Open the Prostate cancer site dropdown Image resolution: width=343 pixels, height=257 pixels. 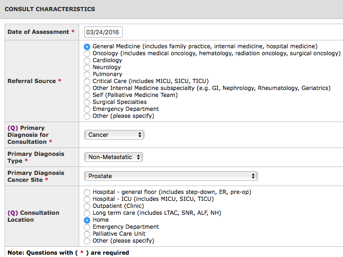coord(171,176)
